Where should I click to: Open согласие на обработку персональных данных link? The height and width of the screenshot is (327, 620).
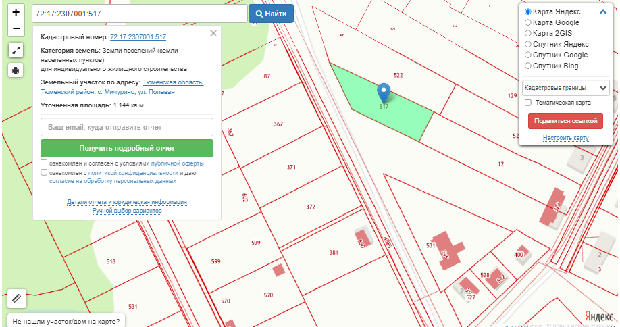point(113,181)
